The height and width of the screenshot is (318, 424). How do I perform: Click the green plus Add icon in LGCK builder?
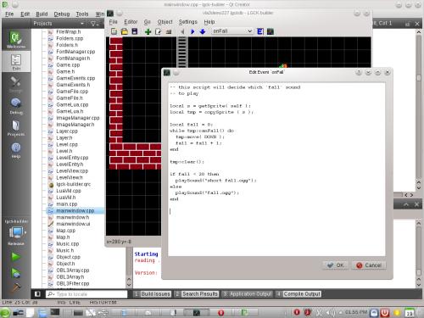tap(148, 31)
